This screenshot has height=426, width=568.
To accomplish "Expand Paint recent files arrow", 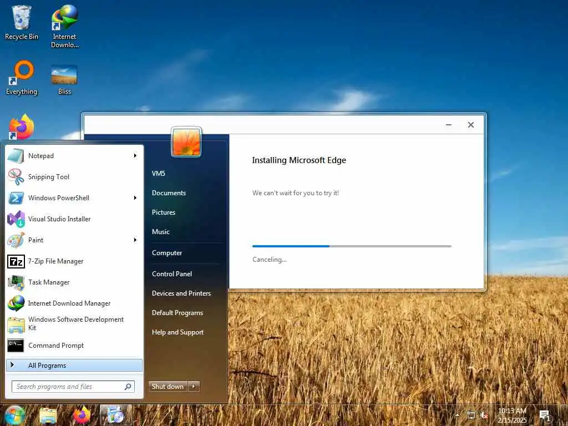I will [135, 240].
